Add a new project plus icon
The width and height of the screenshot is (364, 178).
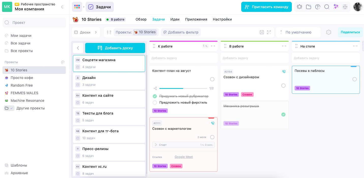[63, 62]
